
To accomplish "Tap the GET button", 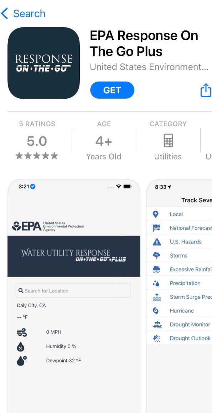I will 112,90.
